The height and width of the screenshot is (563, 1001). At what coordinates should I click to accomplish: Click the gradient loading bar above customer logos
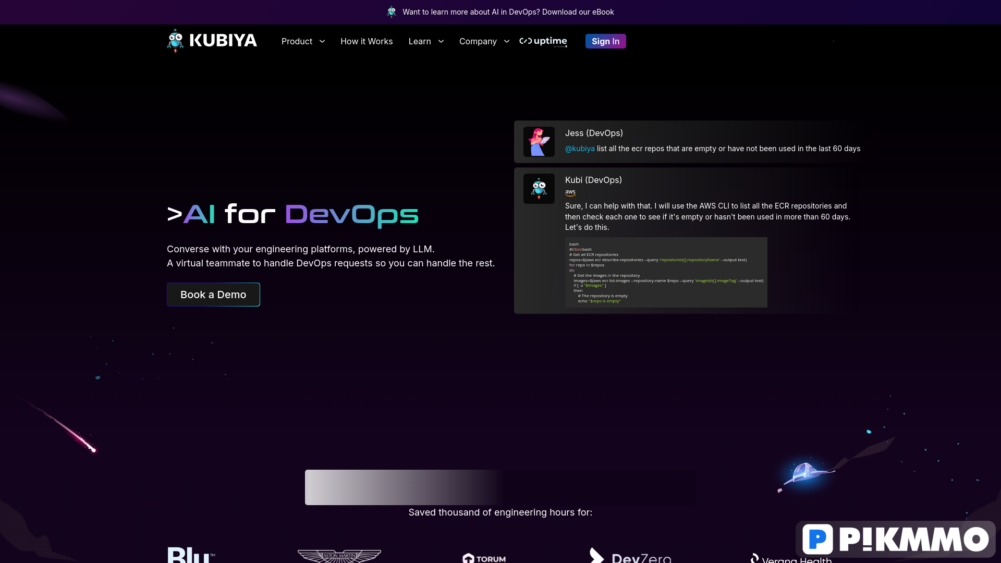pyautogui.click(x=500, y=487)
